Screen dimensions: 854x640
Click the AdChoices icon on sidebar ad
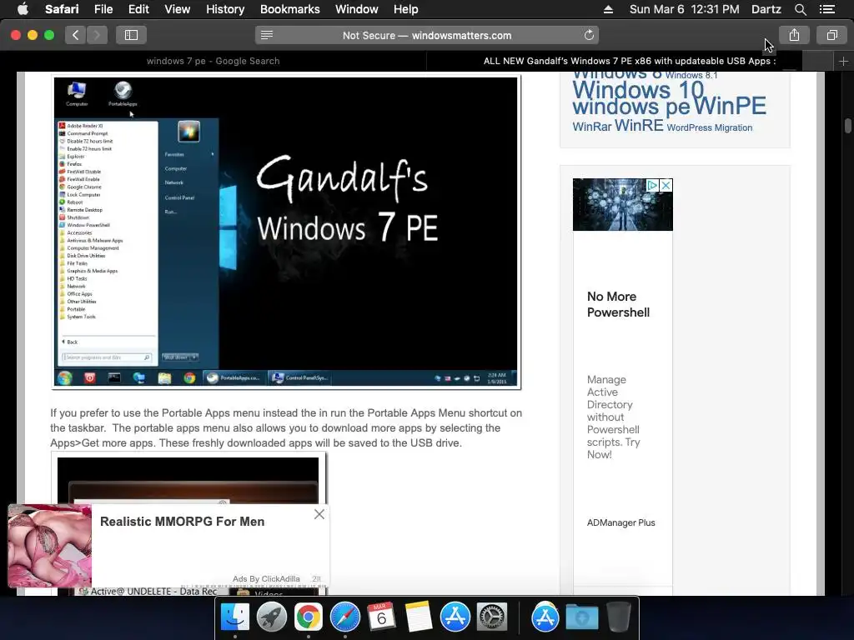(x=652, y=186)
